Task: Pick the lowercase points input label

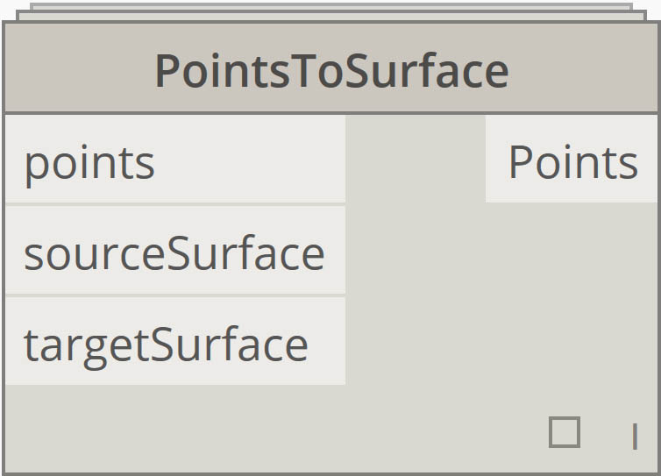Action: pos(89,163)
